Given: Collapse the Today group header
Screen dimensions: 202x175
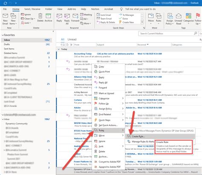Looking at the screenshot, I should pyautogui.click(x=59, y=49).
